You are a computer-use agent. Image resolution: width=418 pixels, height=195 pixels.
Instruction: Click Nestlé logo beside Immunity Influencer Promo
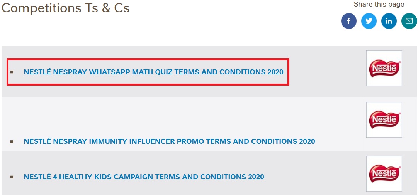[384, 119]
